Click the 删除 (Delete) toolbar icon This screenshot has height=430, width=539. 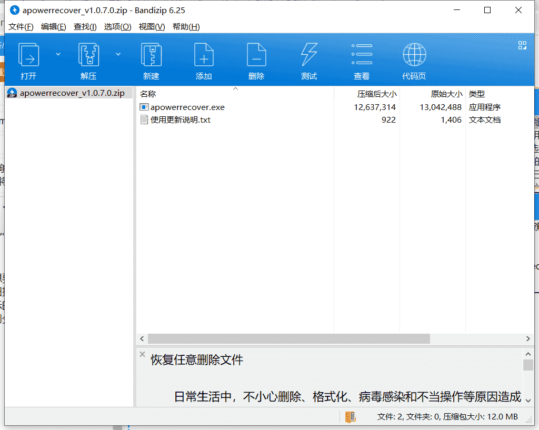click(x=256, y=54)
